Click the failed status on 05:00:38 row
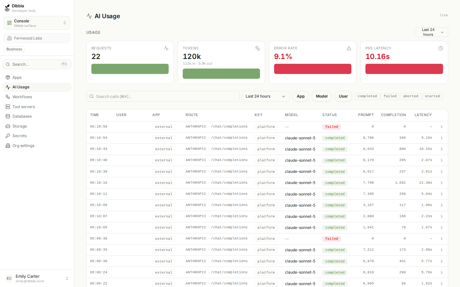This screenshot has height=287, width=460. 332,239
